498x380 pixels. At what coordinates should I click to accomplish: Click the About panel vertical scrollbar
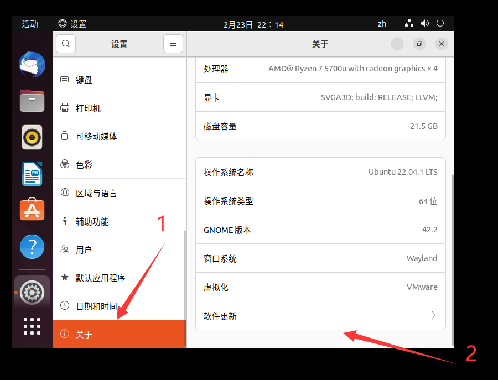(x=453, y=259)
